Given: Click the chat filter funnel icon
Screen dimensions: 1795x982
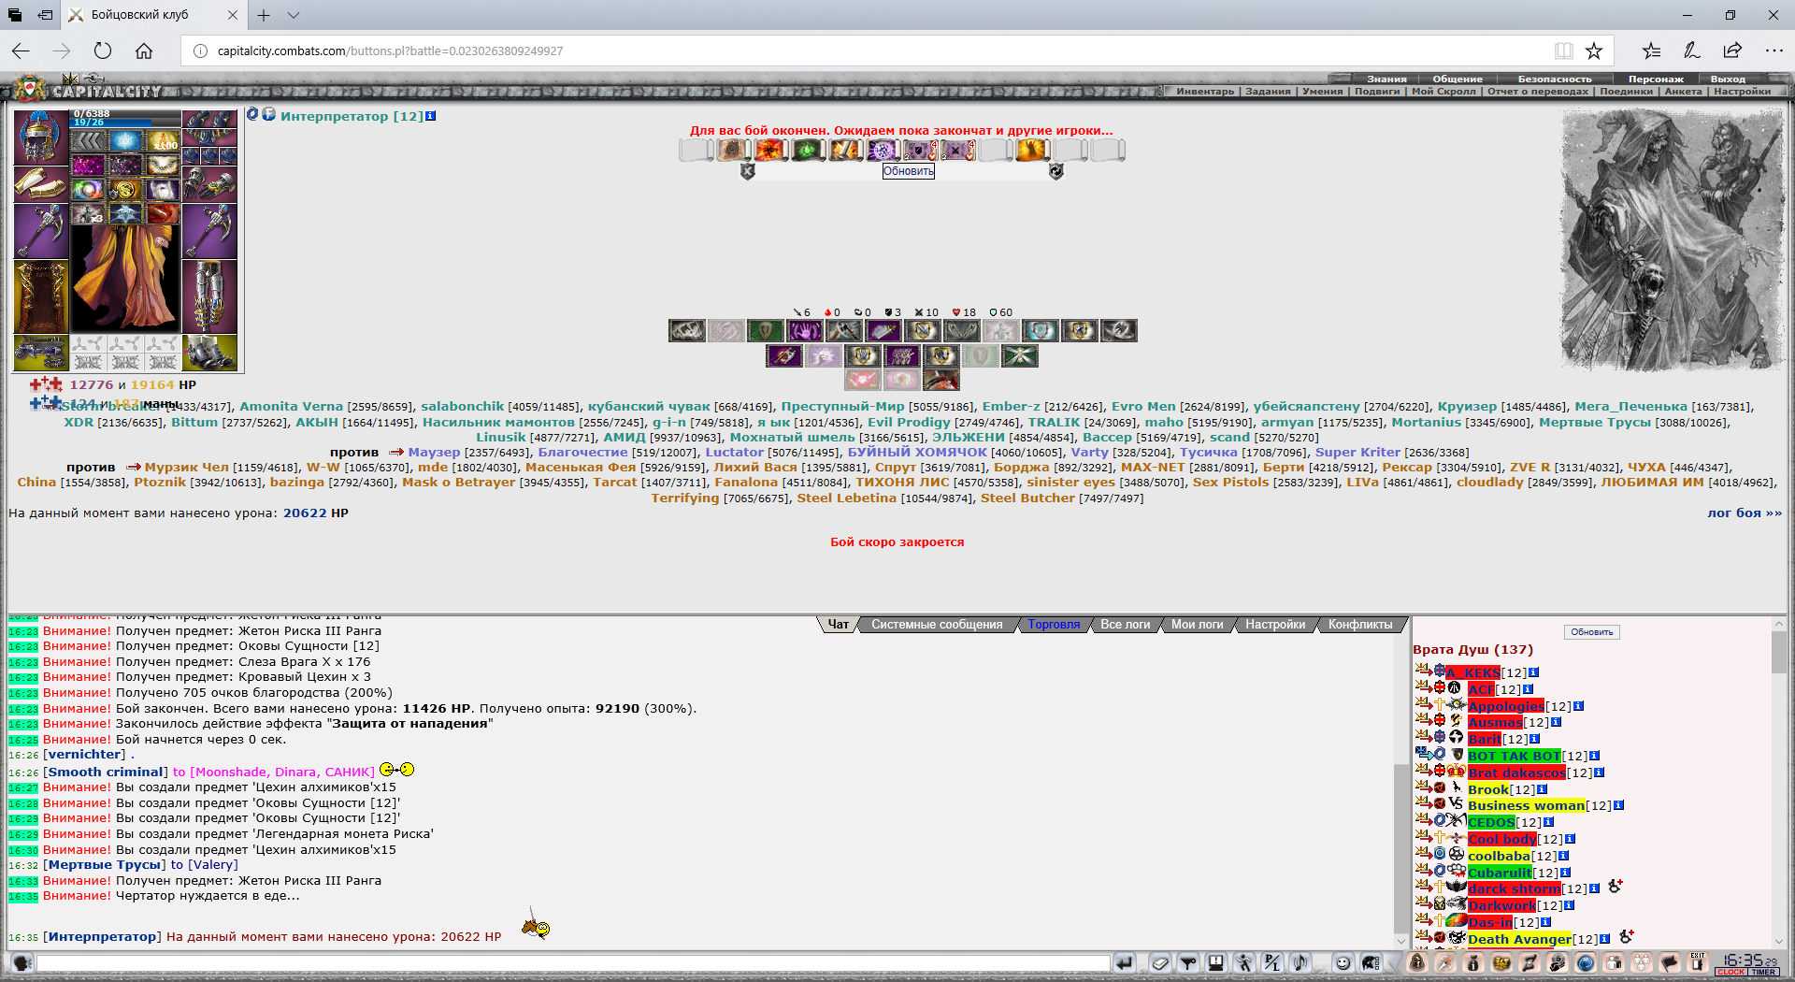Looking at the screenshot, I should pos(1188,963).
